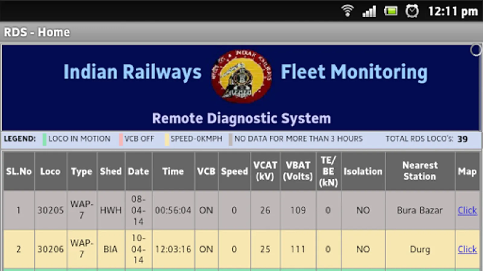
Task: Click the date 10-04-14 cell
Action: tap(139, 249)
